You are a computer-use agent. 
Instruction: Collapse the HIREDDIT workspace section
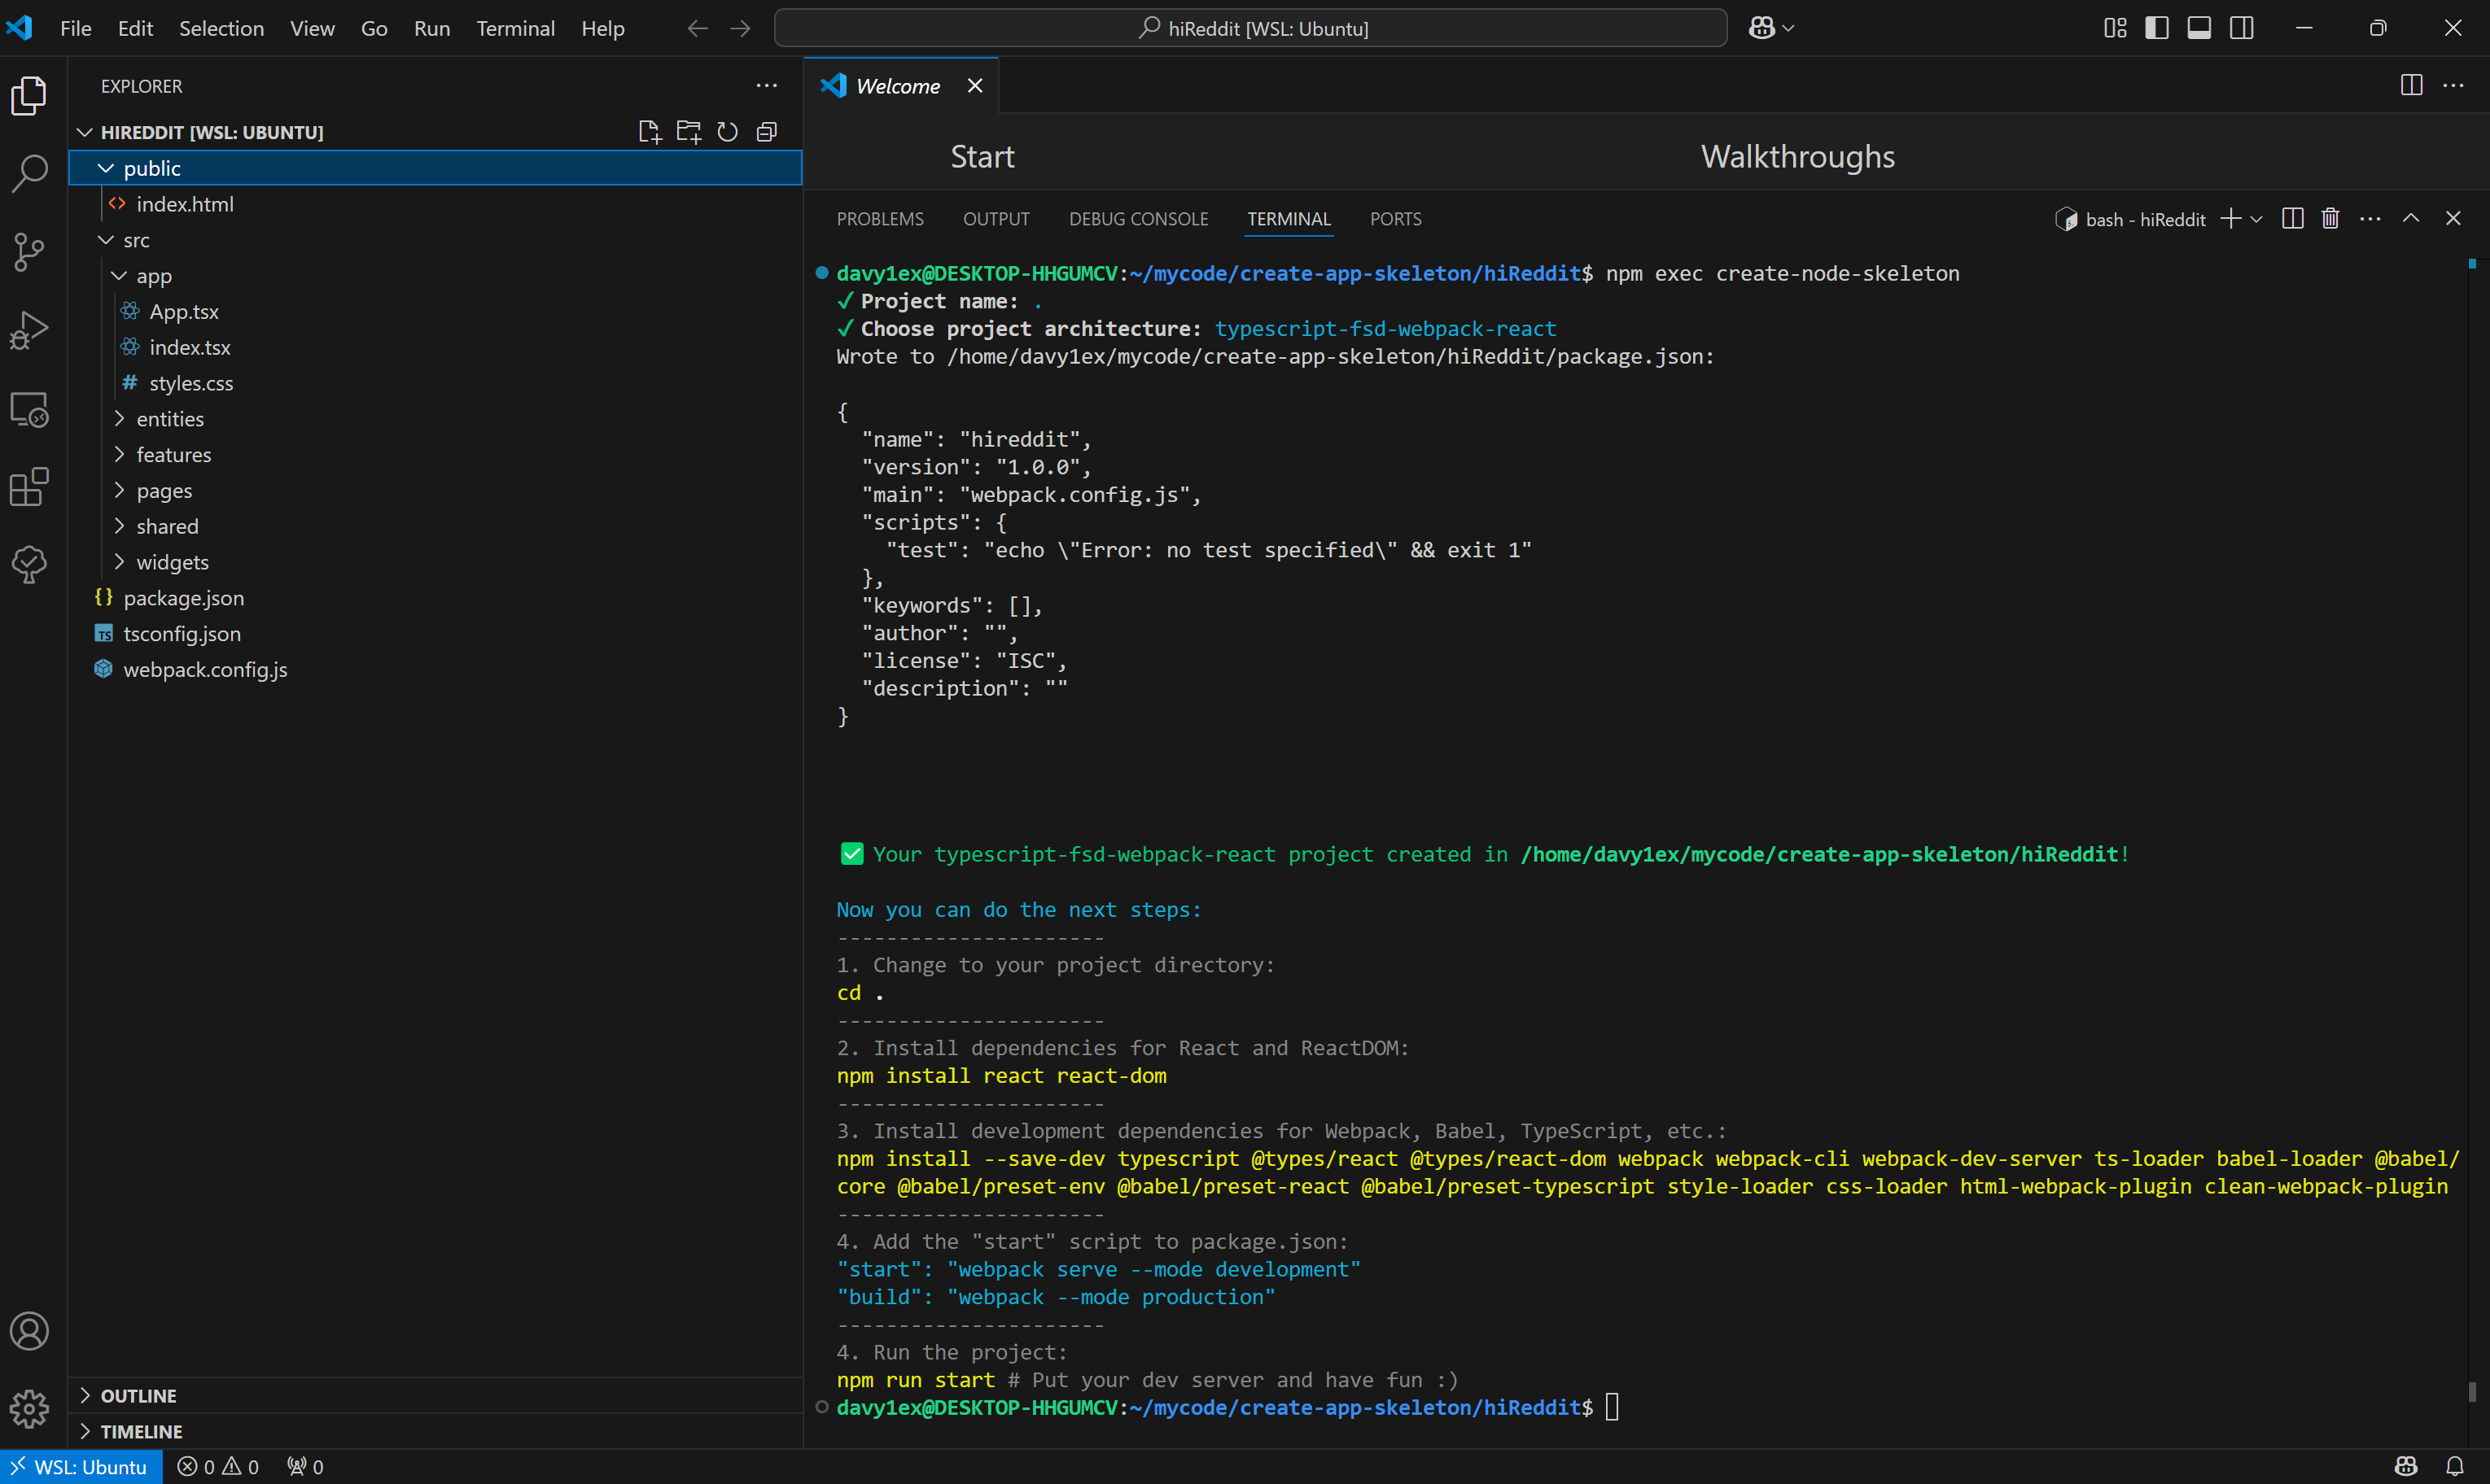(85, 132)
